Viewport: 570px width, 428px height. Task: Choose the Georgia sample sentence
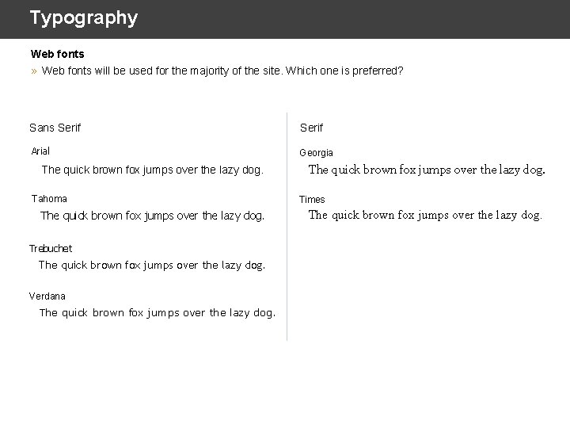(x=427, y=170)
